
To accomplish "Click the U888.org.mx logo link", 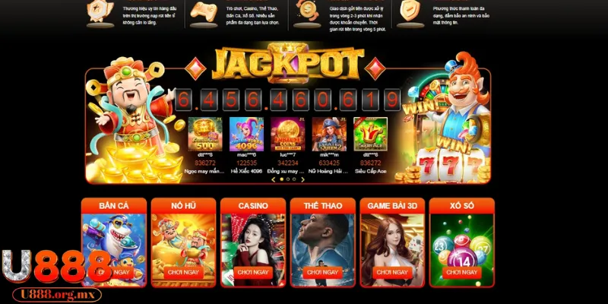I will [x=57, y=295].
